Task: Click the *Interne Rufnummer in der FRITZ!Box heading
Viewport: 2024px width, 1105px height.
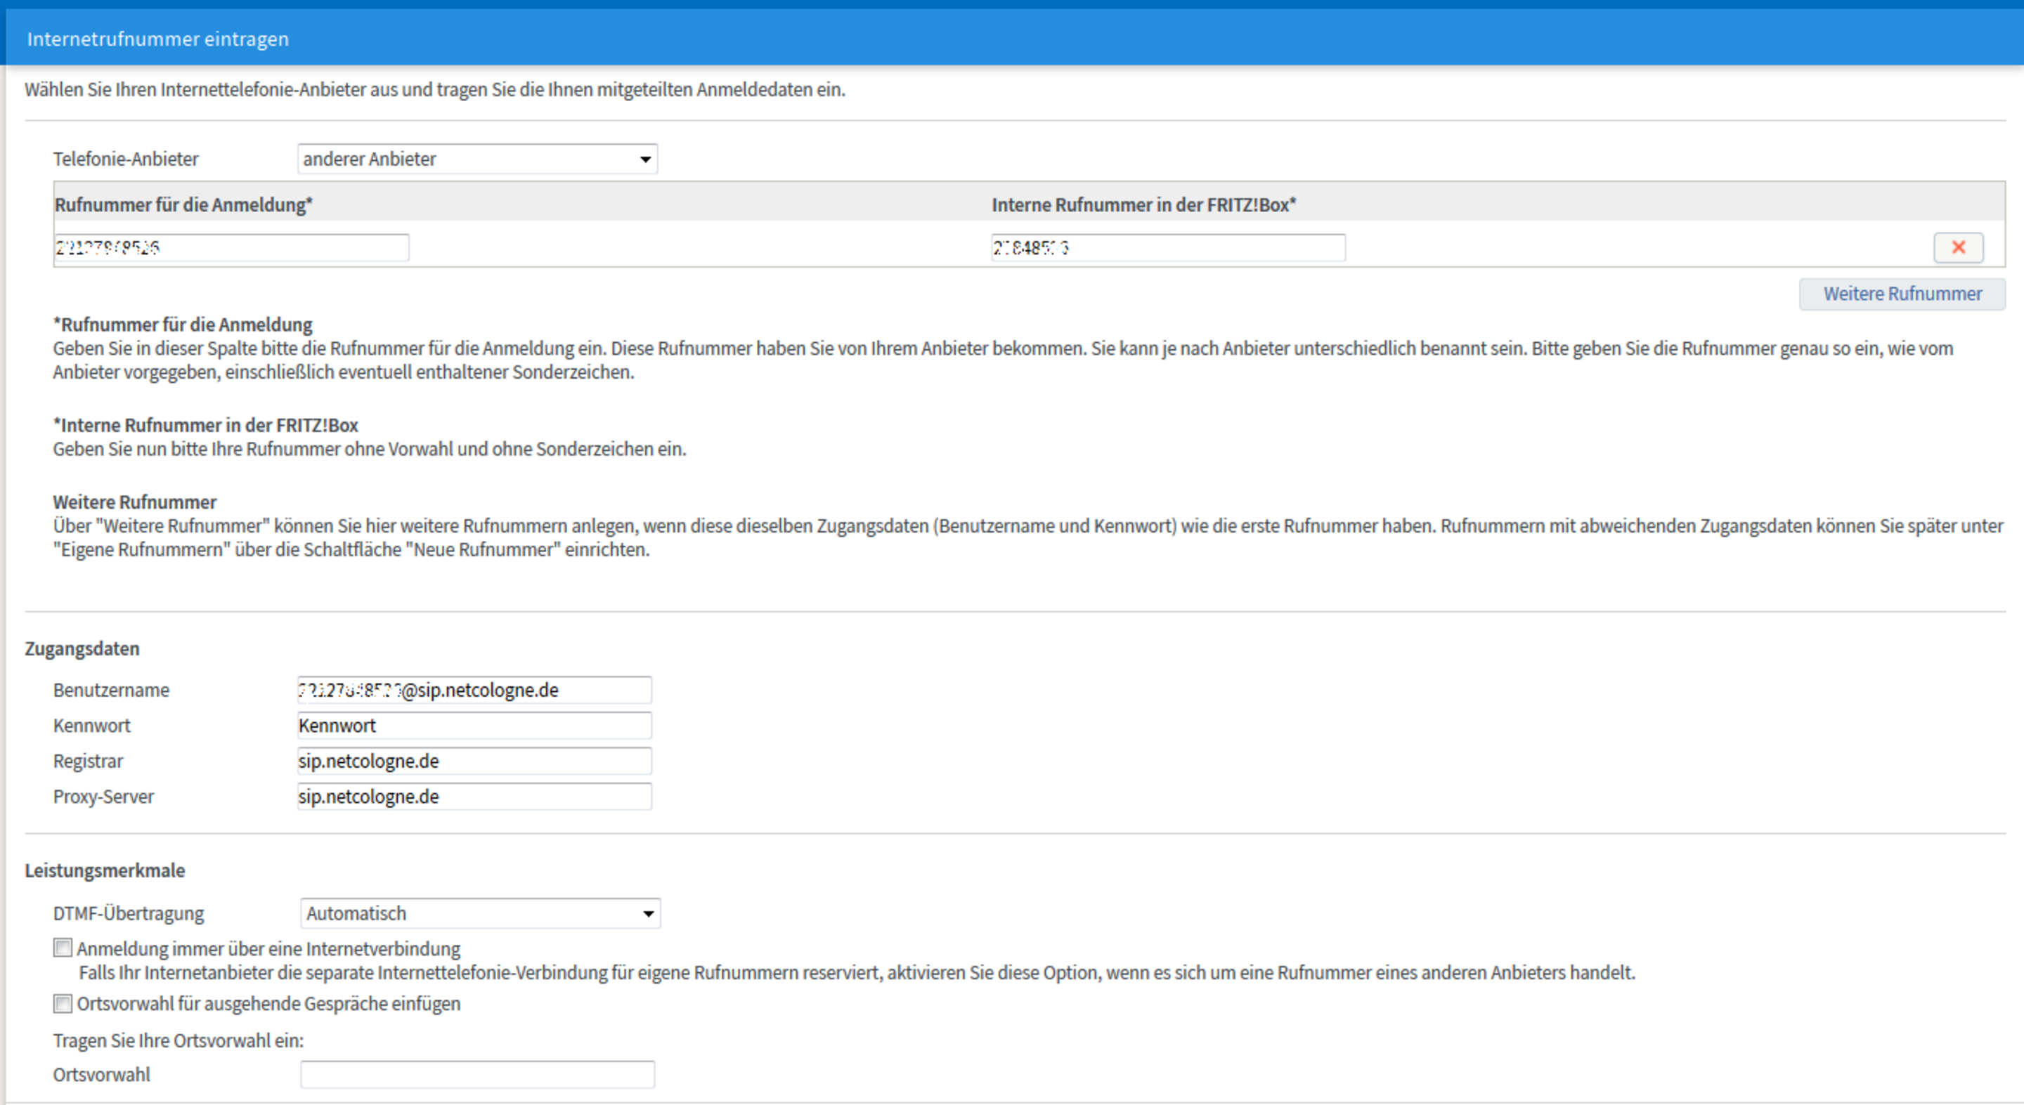Action: point(206,425)
